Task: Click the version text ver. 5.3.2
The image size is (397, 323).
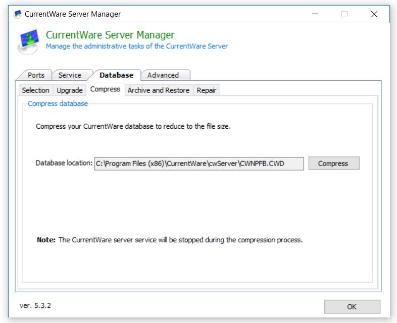Action: click(x=35, y=305)
